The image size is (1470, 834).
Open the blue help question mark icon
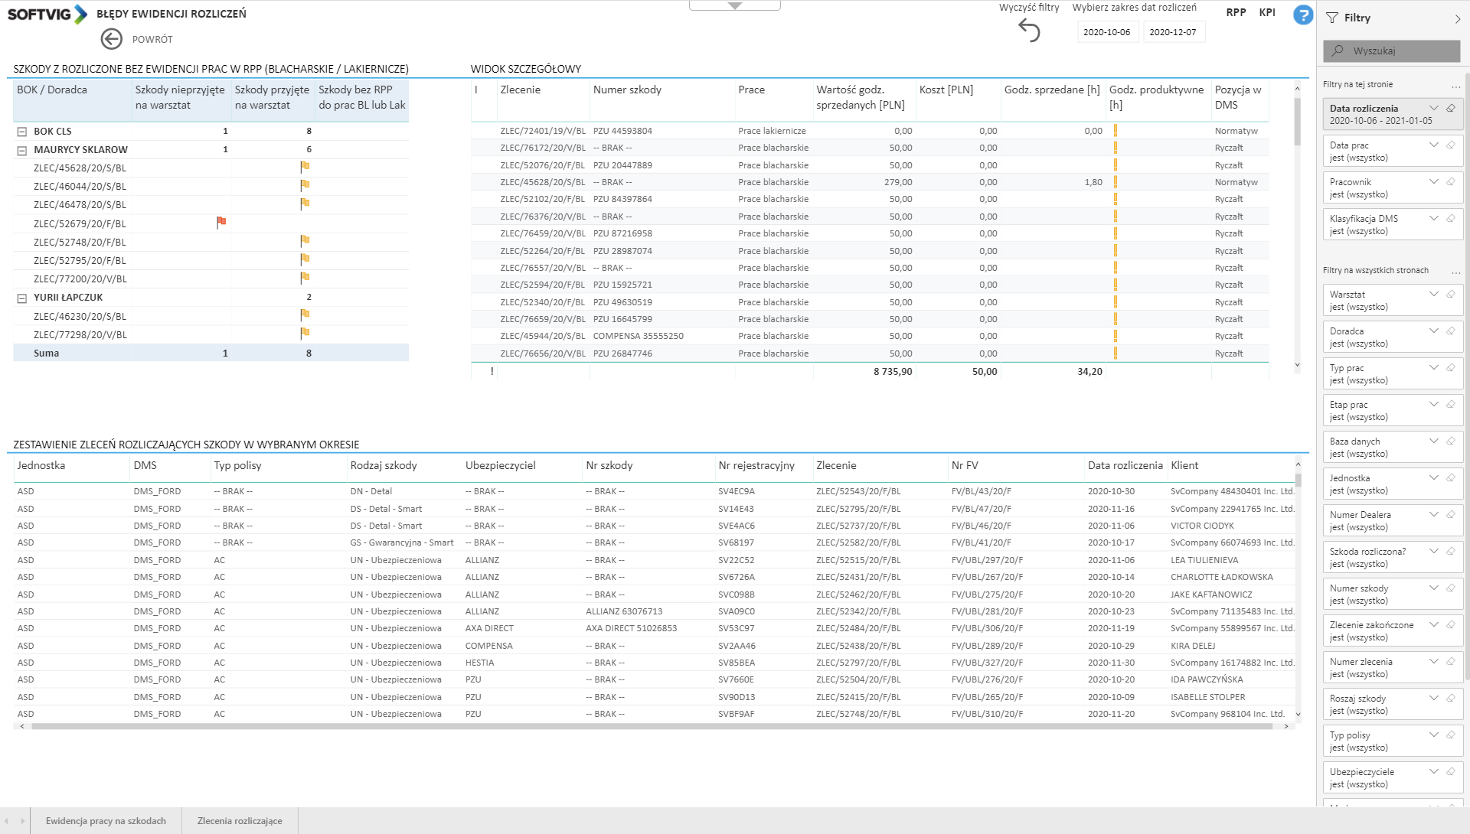click(1302, 15)
